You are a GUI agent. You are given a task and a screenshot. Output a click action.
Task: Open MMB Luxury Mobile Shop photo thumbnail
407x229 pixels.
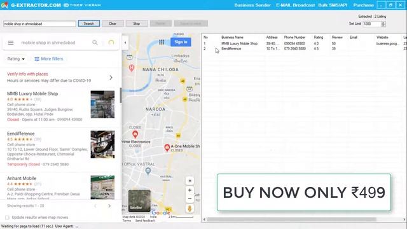[x=102, y=104]
